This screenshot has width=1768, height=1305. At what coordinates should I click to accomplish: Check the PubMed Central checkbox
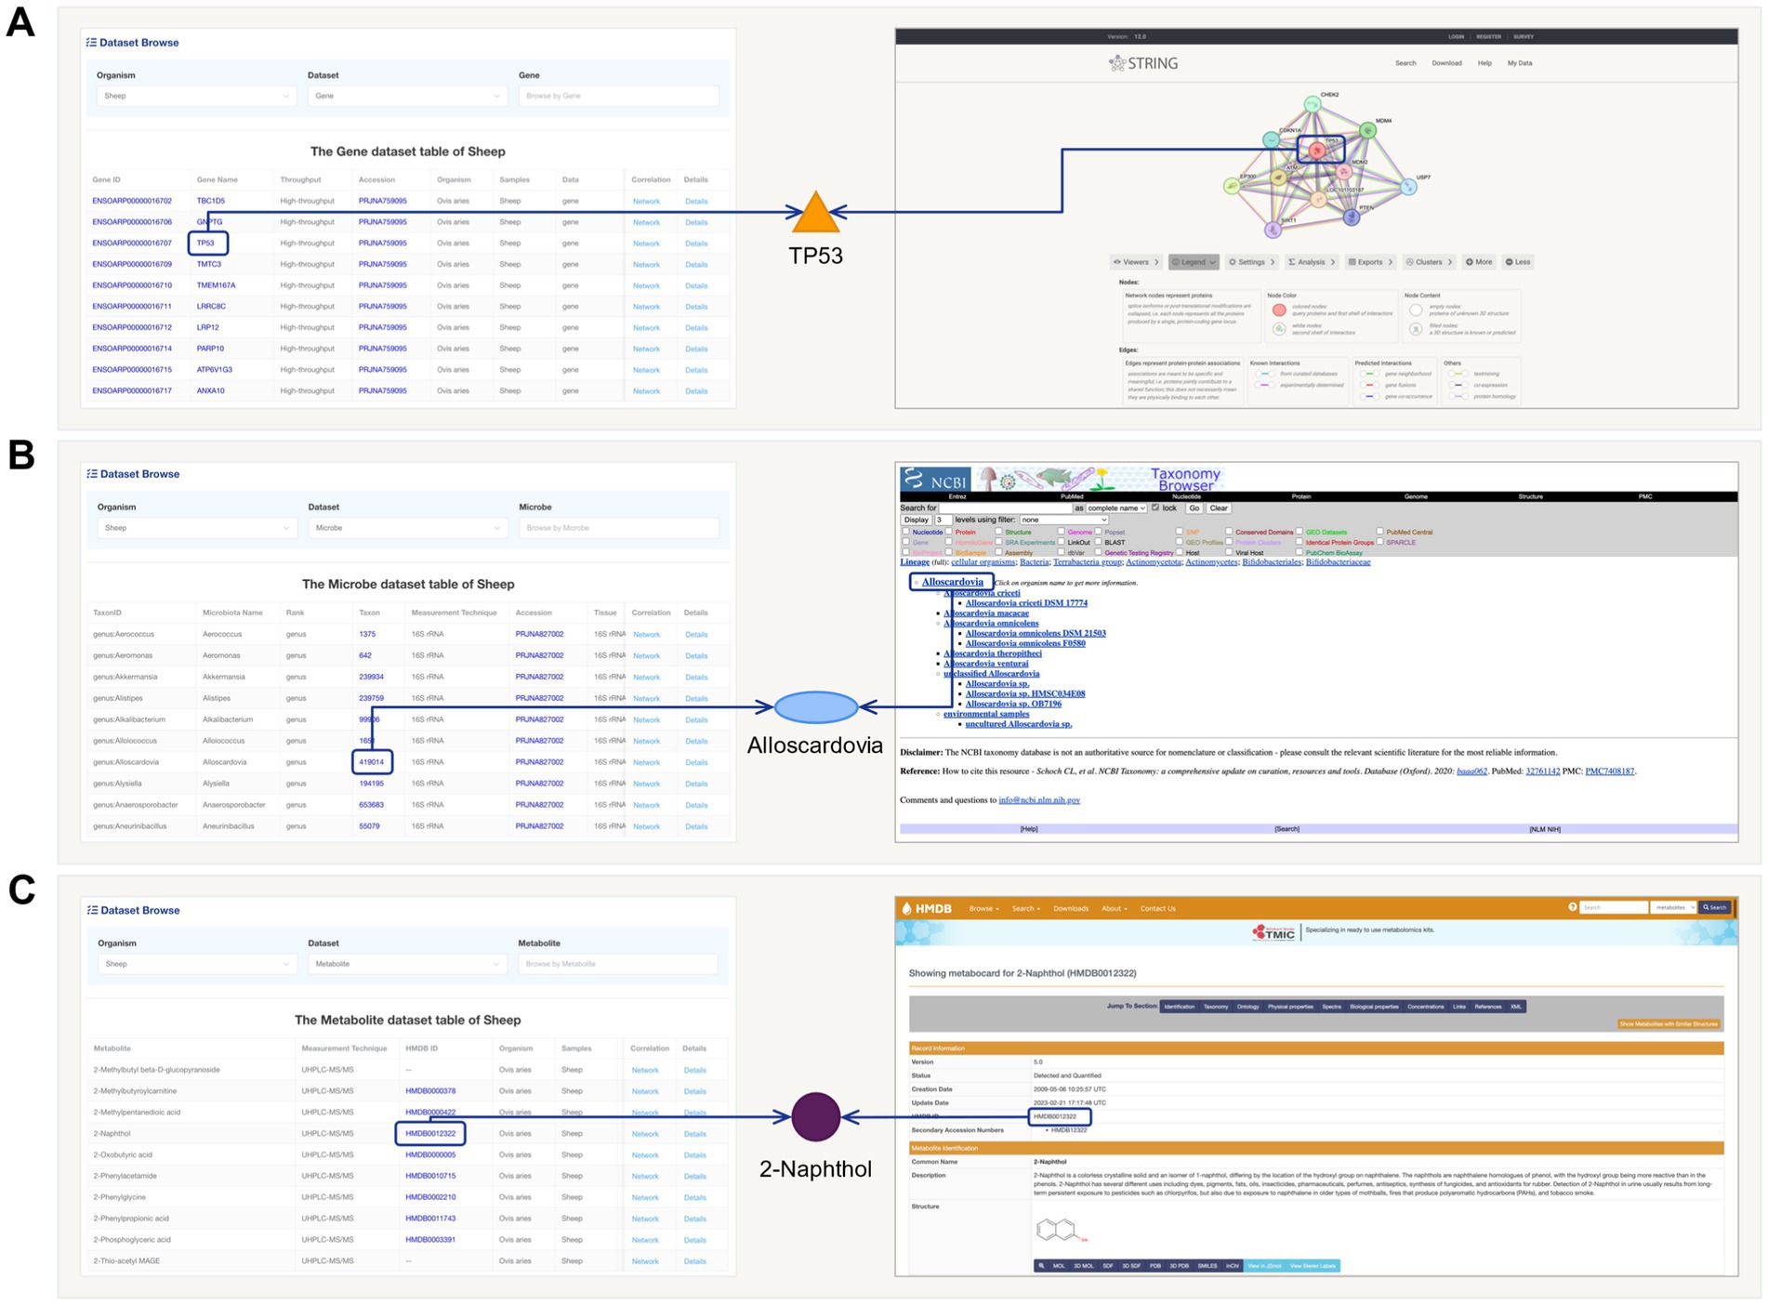(x=1379, y=531)
